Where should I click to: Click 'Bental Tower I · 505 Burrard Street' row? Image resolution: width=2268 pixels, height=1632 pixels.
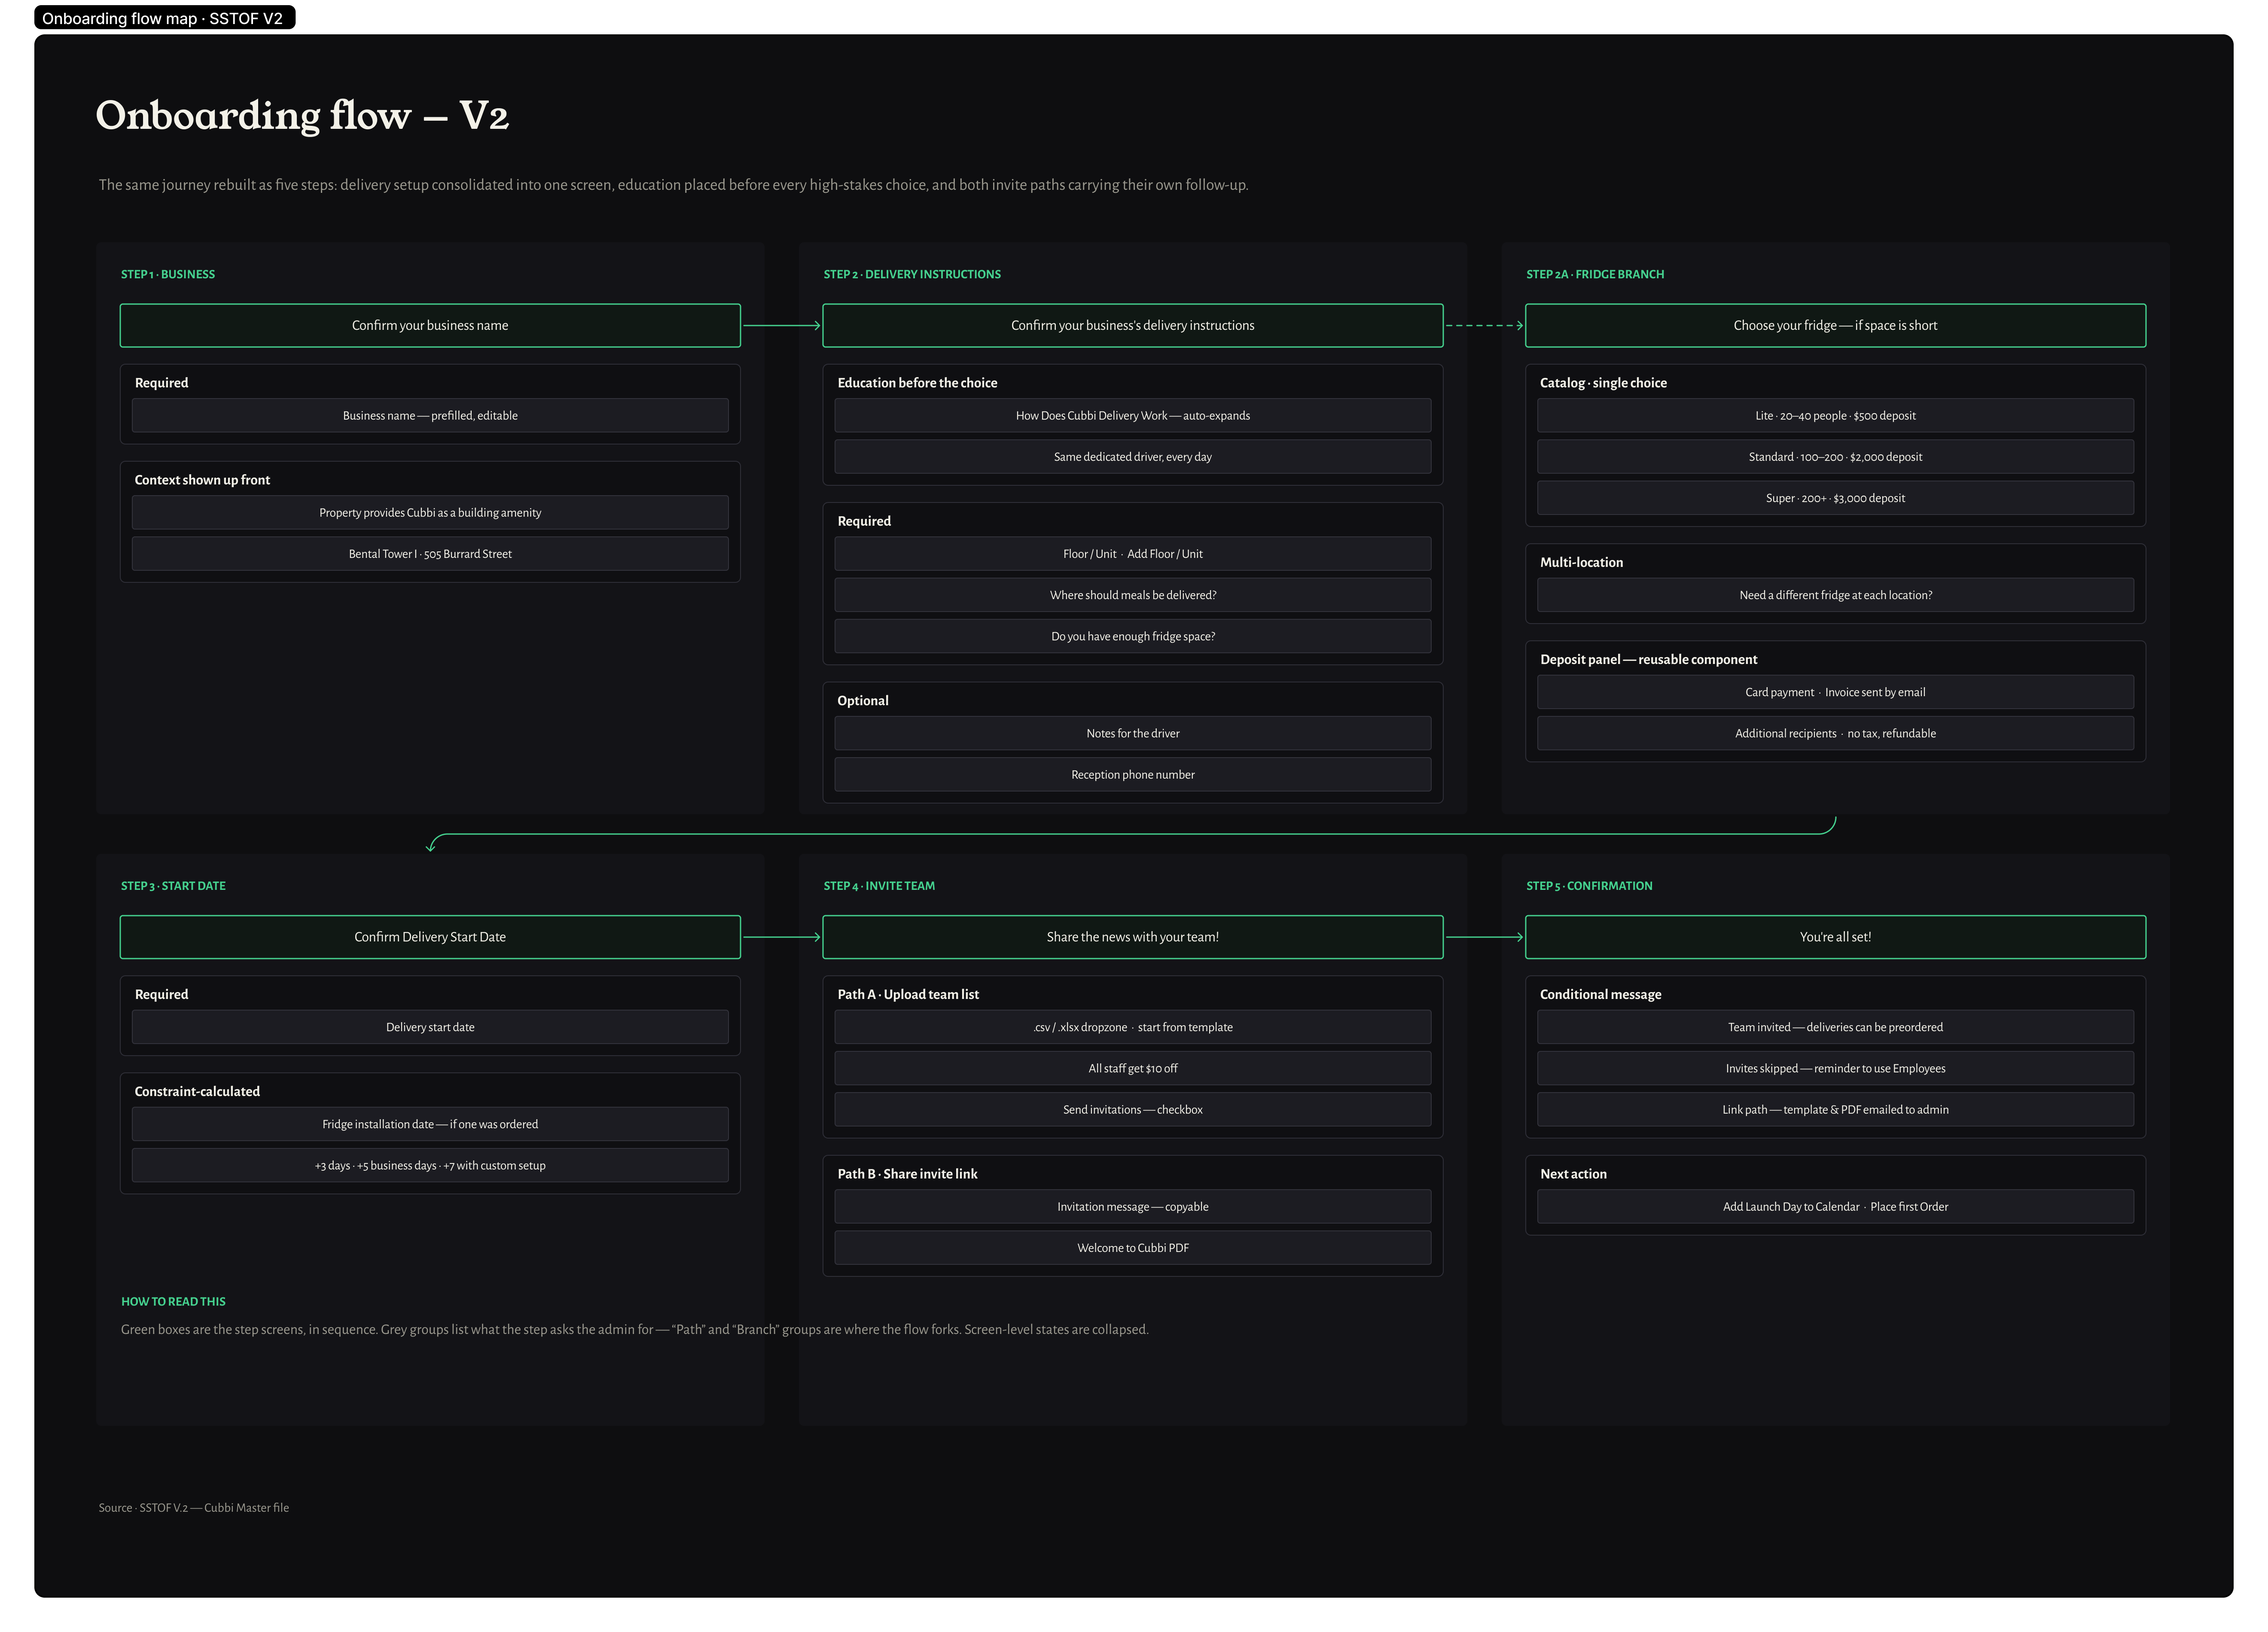click(x=430, y=554)
